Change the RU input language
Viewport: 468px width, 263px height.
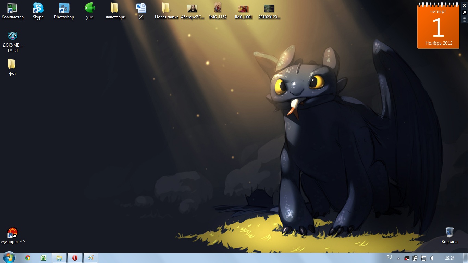click(389, 257)
